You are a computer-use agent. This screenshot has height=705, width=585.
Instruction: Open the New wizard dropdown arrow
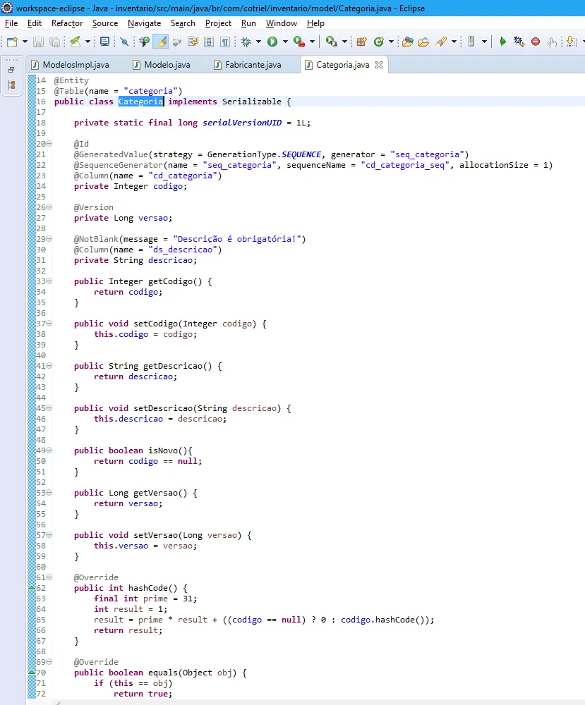pos(25,42)
